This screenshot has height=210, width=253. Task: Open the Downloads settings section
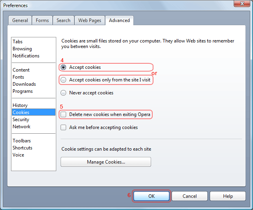24,84
